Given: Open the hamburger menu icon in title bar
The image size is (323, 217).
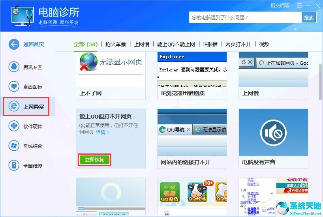Looking at the screenshot, I should click(299, 6).
